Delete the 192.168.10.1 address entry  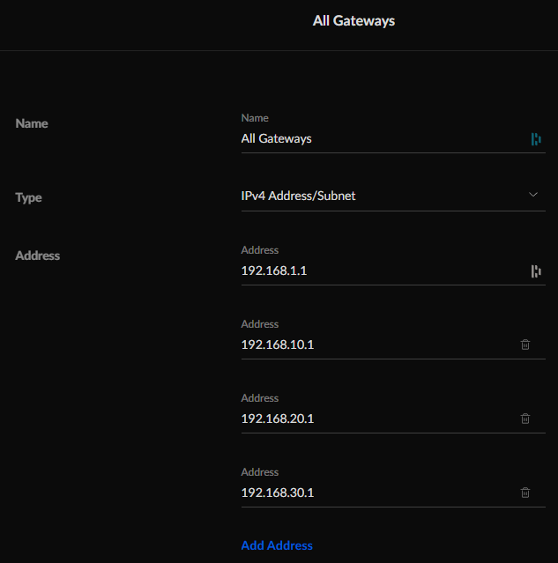click(525, 344)
